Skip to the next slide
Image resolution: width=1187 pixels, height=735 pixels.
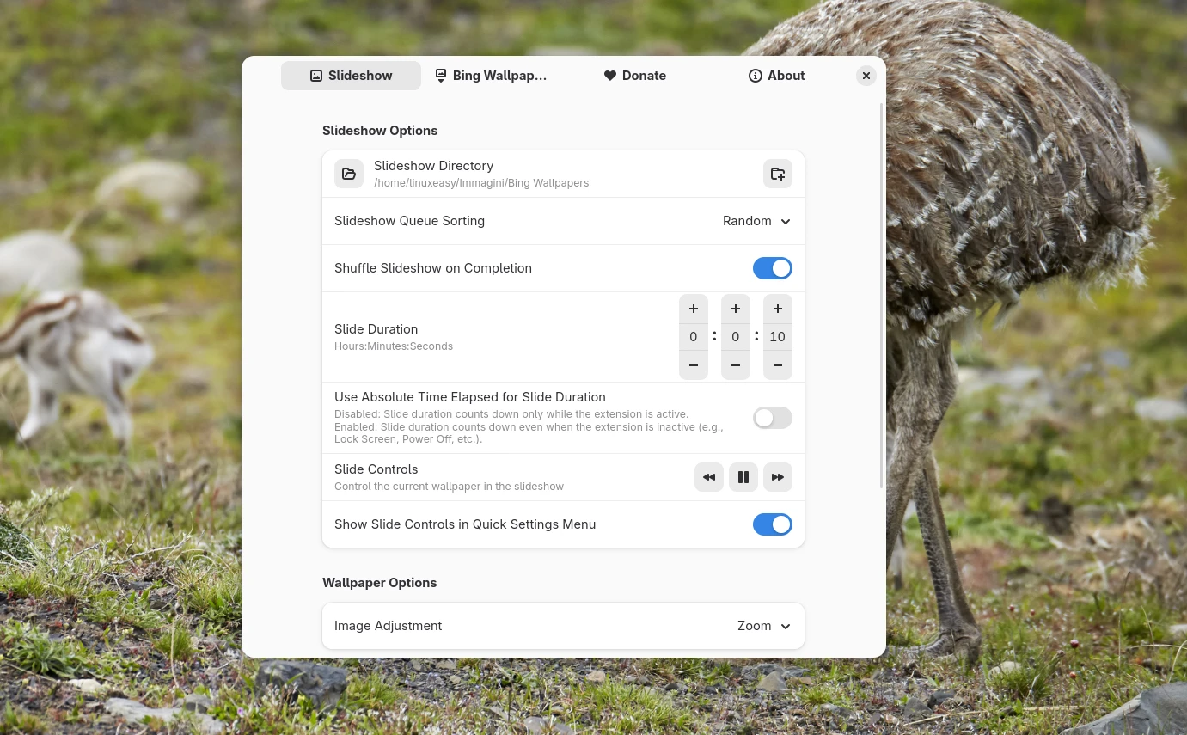[777, 477]
